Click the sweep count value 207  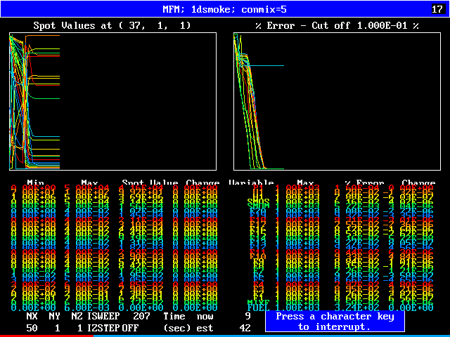pos(141,317)
